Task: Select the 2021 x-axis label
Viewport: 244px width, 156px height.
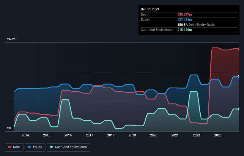Action: (x=175, y=135)
